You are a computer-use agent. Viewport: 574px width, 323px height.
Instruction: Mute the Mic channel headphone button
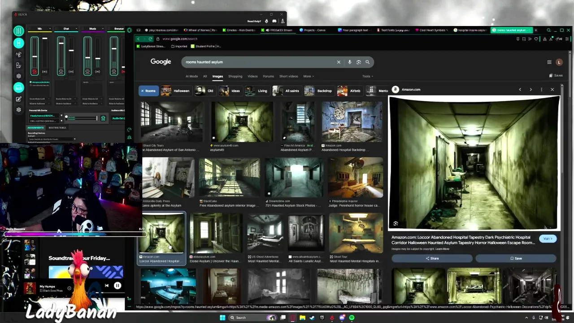tap(35, 72)
